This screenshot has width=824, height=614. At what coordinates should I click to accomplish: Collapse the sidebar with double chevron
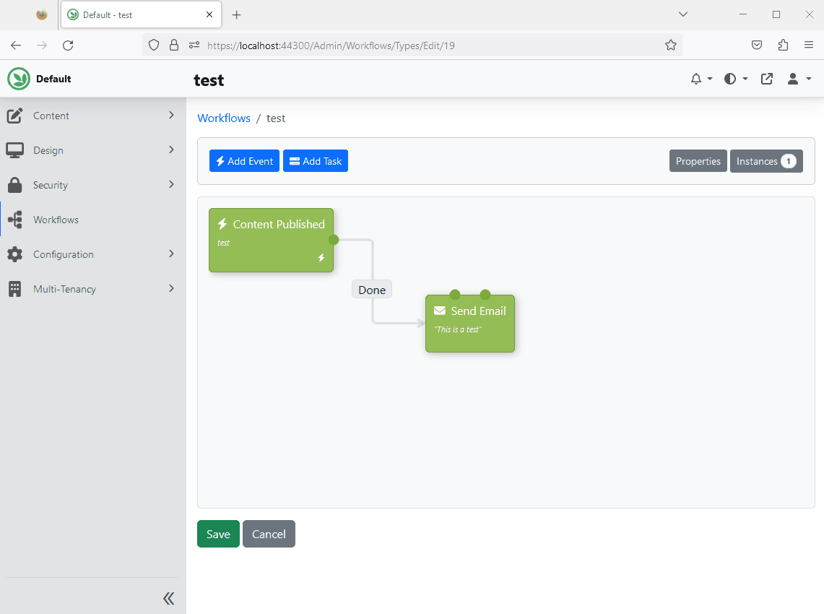168,598
